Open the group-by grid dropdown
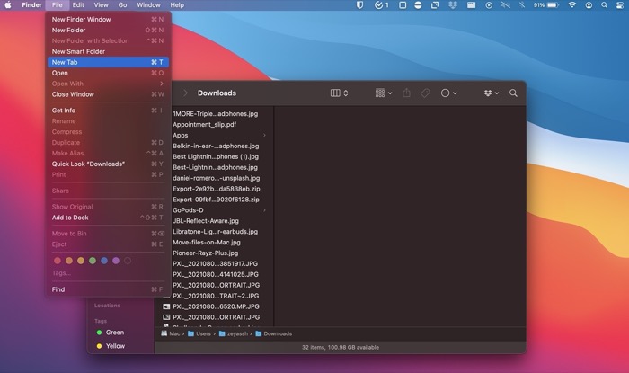629x373 pixels. coord(383,93)
